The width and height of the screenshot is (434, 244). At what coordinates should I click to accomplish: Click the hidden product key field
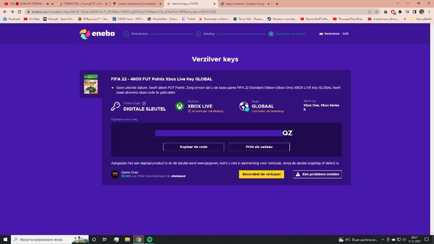click(219, 133)
